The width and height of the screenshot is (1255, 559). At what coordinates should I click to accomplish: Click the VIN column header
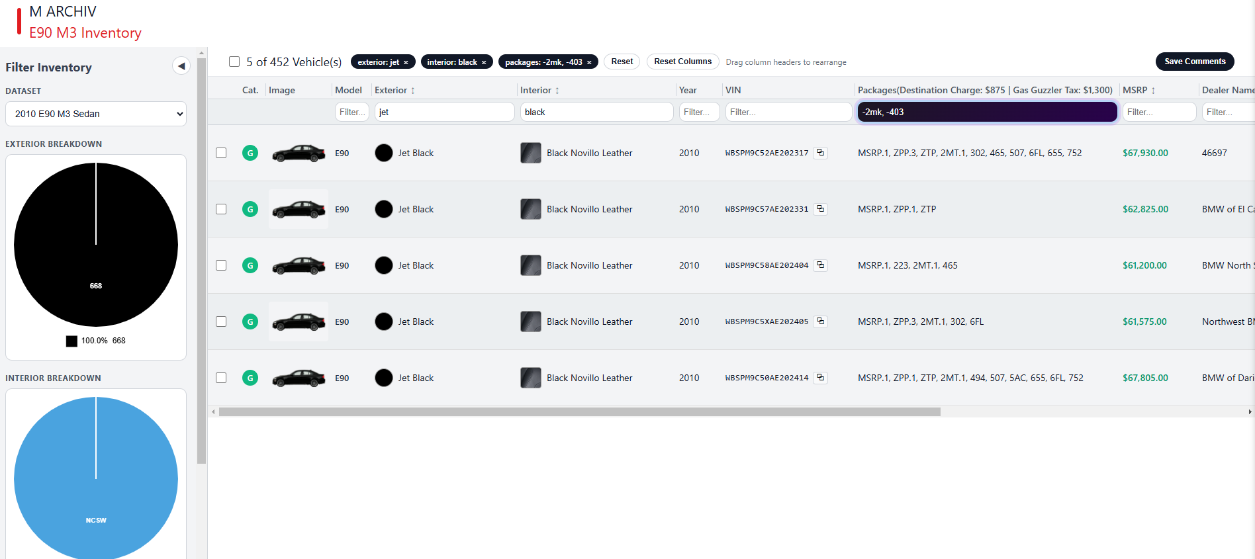(x=733, y=90)
